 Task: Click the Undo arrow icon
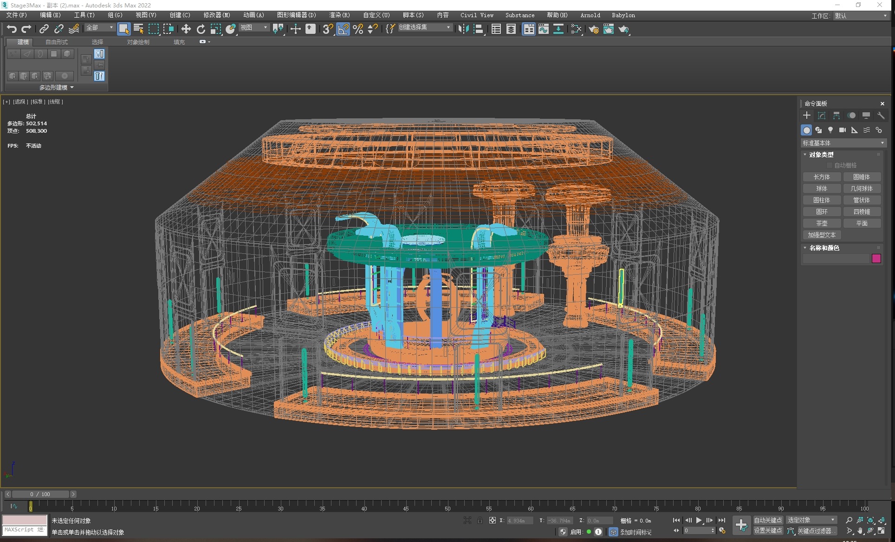pos(12,29)
